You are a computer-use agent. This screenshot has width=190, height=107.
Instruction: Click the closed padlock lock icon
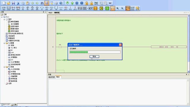tap(86, 3)
